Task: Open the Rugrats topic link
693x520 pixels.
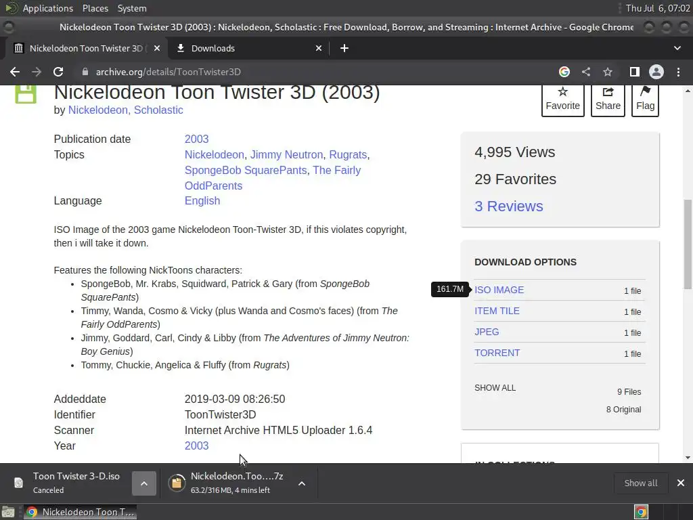Action: (x=348, y=155)
